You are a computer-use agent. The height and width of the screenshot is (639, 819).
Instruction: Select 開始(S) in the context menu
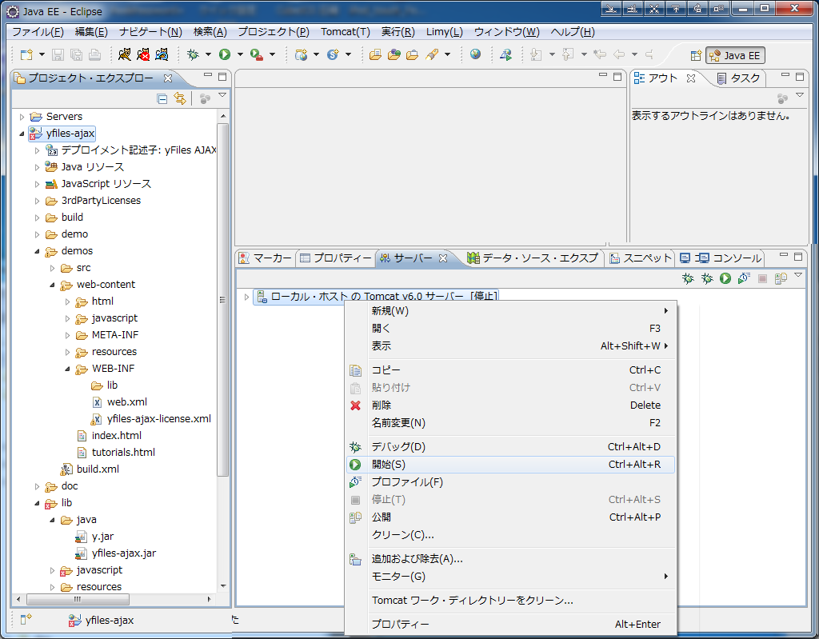coord(389,465)
